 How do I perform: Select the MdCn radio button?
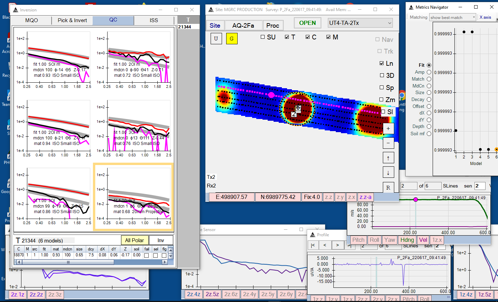429,86
